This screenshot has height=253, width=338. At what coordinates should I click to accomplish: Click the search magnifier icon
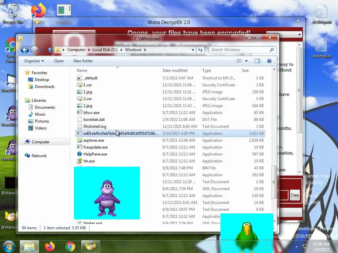(272, 50)
